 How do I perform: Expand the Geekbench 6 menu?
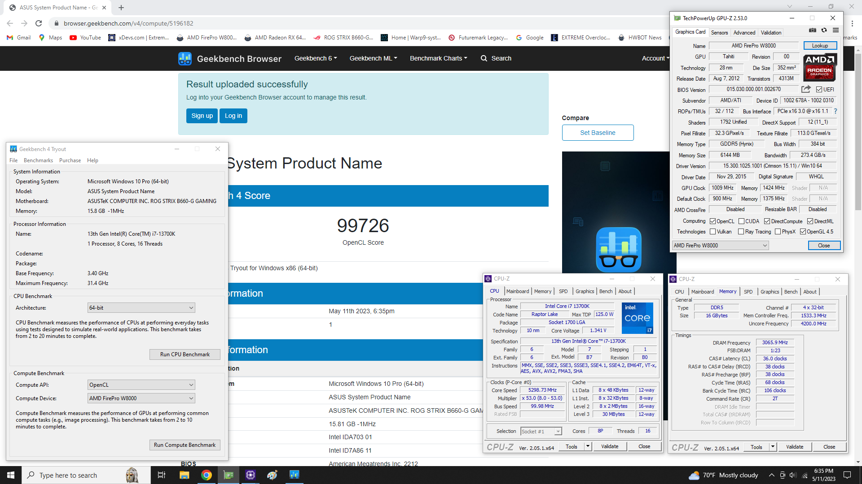click(x=316, y=58)
